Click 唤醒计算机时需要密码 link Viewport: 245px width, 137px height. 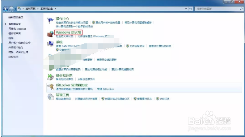coord(68,69)
